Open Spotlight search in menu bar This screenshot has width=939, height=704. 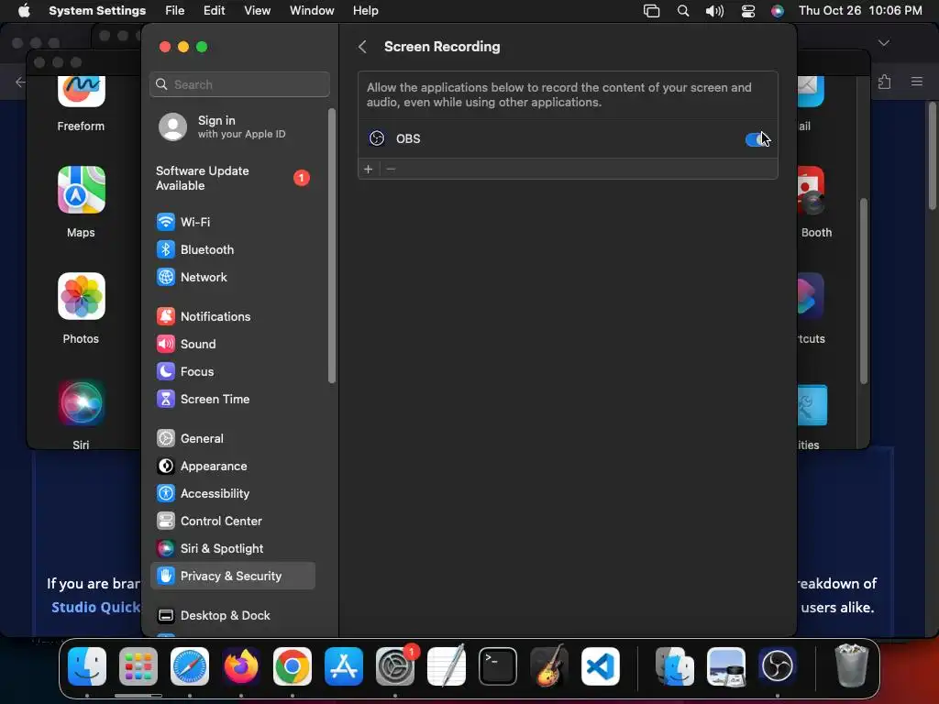(x=682, y=11)
